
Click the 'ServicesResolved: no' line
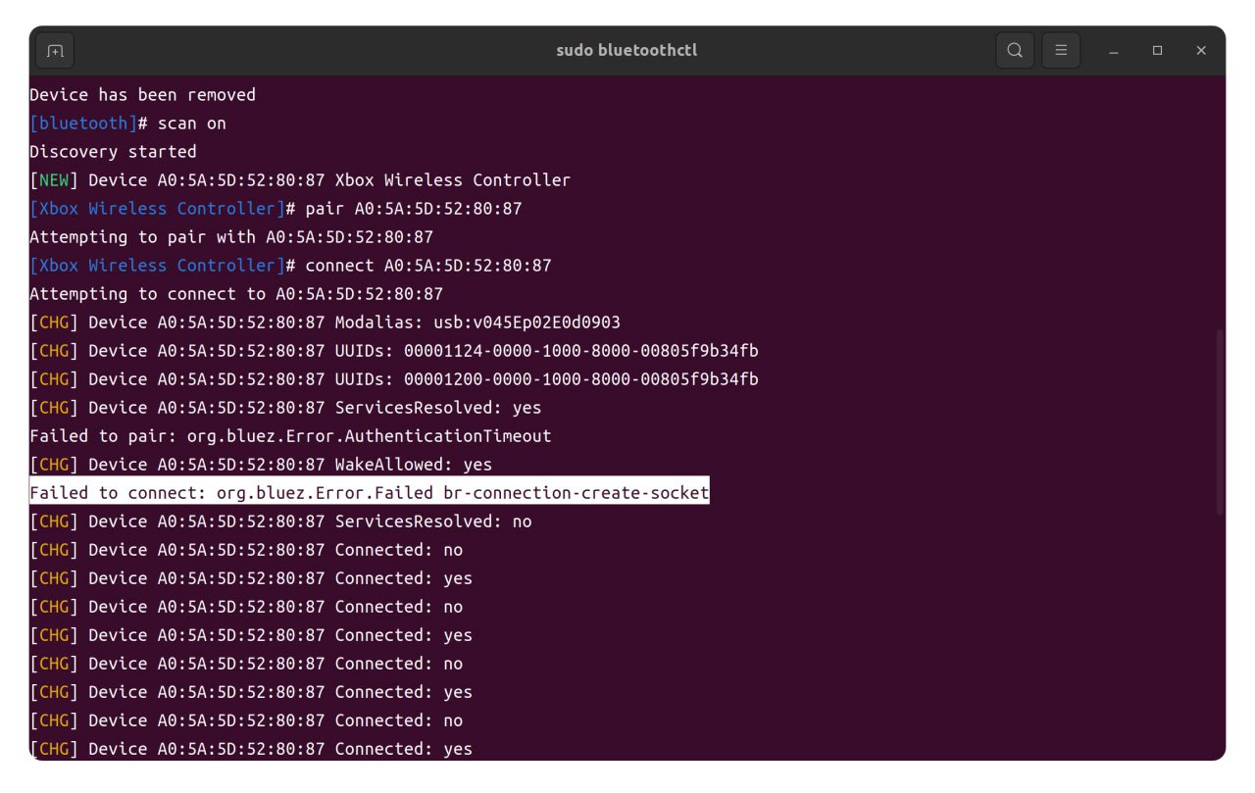coord(432,521)
